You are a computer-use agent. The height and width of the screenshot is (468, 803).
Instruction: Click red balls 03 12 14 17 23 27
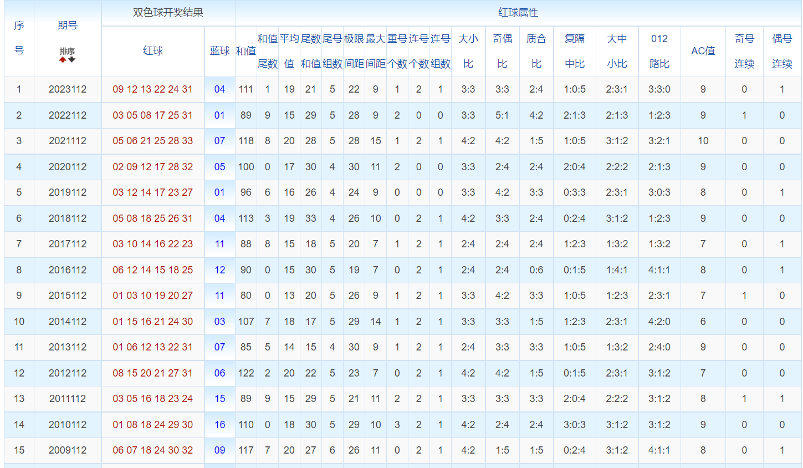(x=153, y=192)
